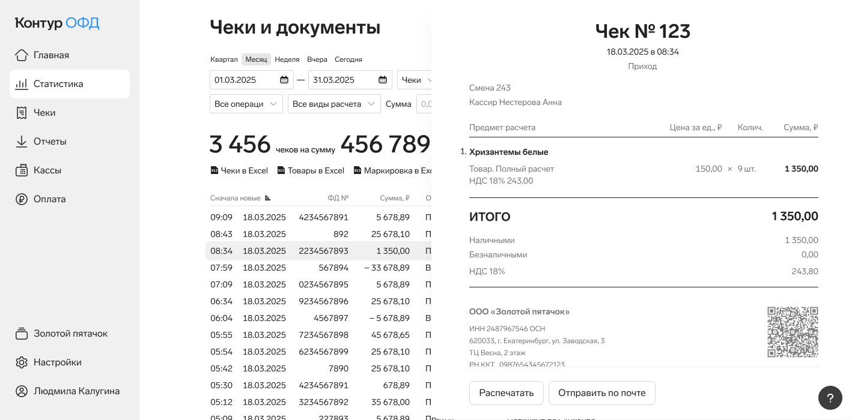
Task: Click the ИТОГО total amount 1 350,00
Action: point(795,217)
